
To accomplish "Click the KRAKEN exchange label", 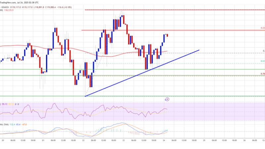I will (5, 7).
